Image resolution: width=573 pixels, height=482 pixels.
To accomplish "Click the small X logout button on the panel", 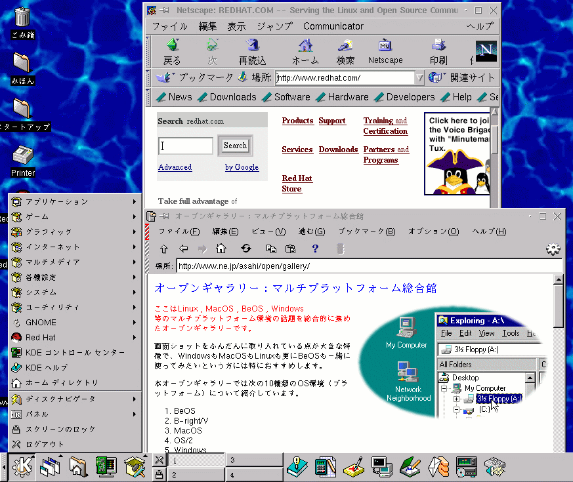I will (x=159, y=460).
